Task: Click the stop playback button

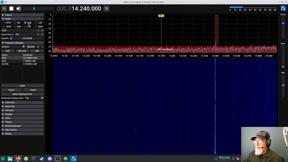Action: 11,9
